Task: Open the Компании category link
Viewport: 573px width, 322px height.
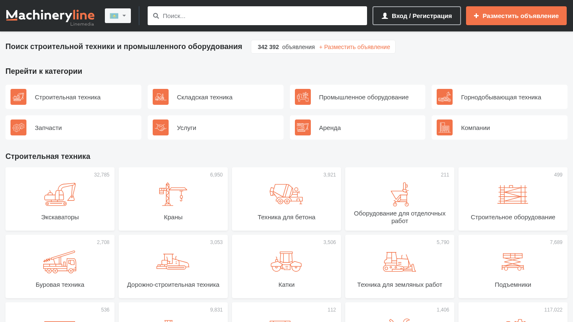Action: coord(475,128)
